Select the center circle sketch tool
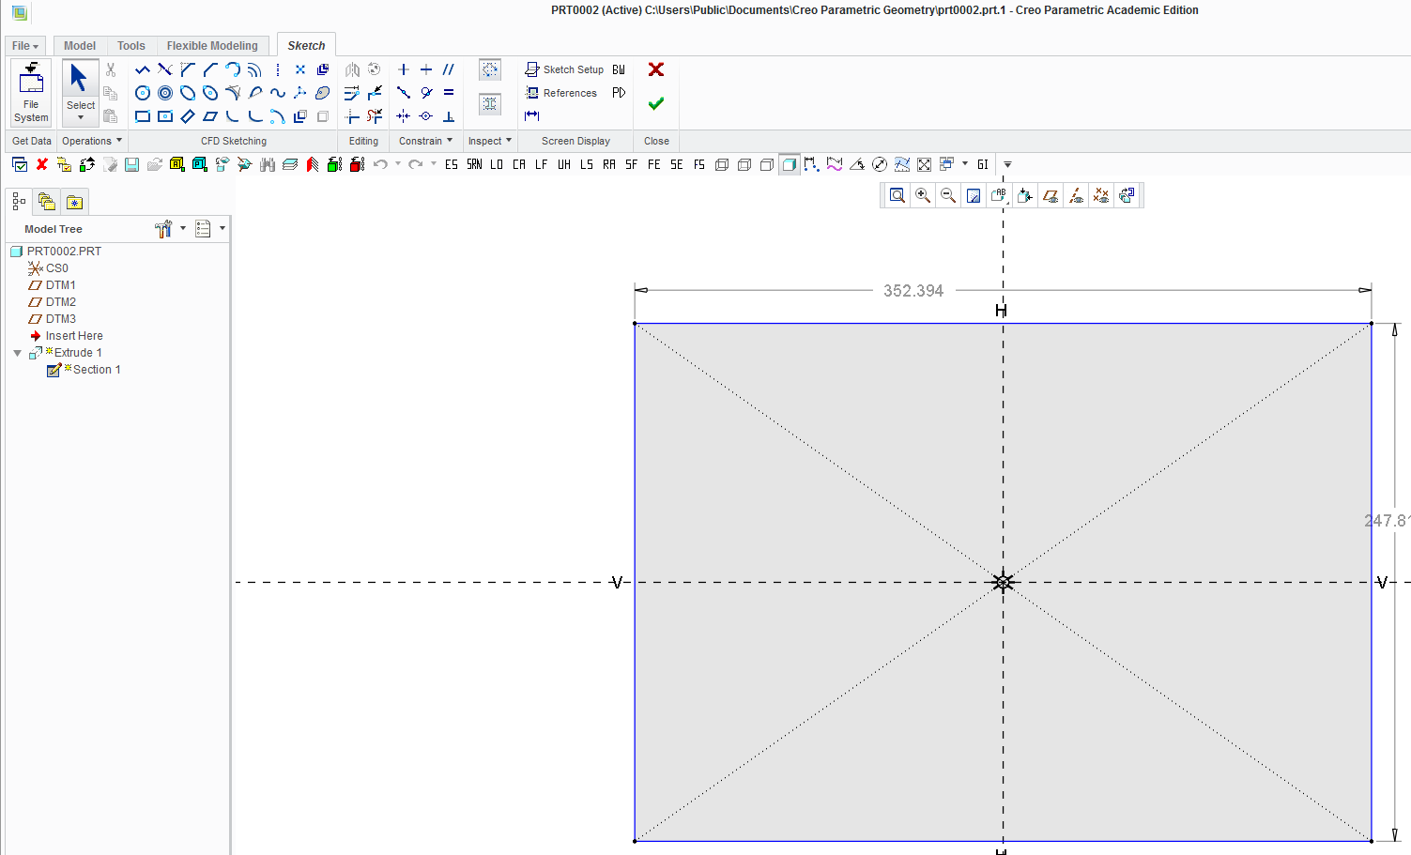 tap(143, 93)
